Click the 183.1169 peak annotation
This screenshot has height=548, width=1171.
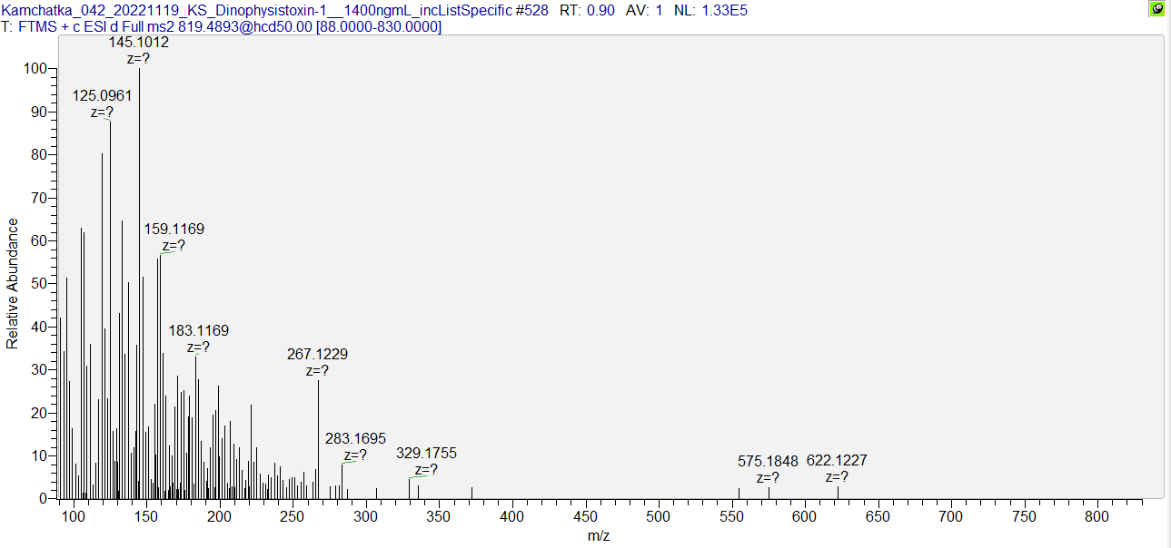click(x=198, y=331)
